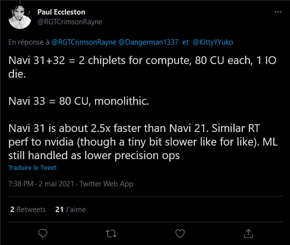Open the three-dot more options menu

278,12
